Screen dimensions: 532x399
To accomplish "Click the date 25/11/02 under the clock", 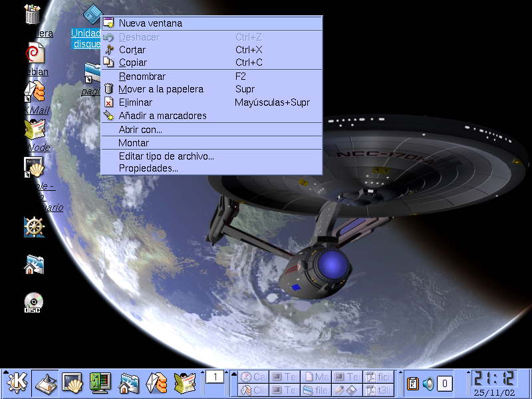I will (494, 392).
